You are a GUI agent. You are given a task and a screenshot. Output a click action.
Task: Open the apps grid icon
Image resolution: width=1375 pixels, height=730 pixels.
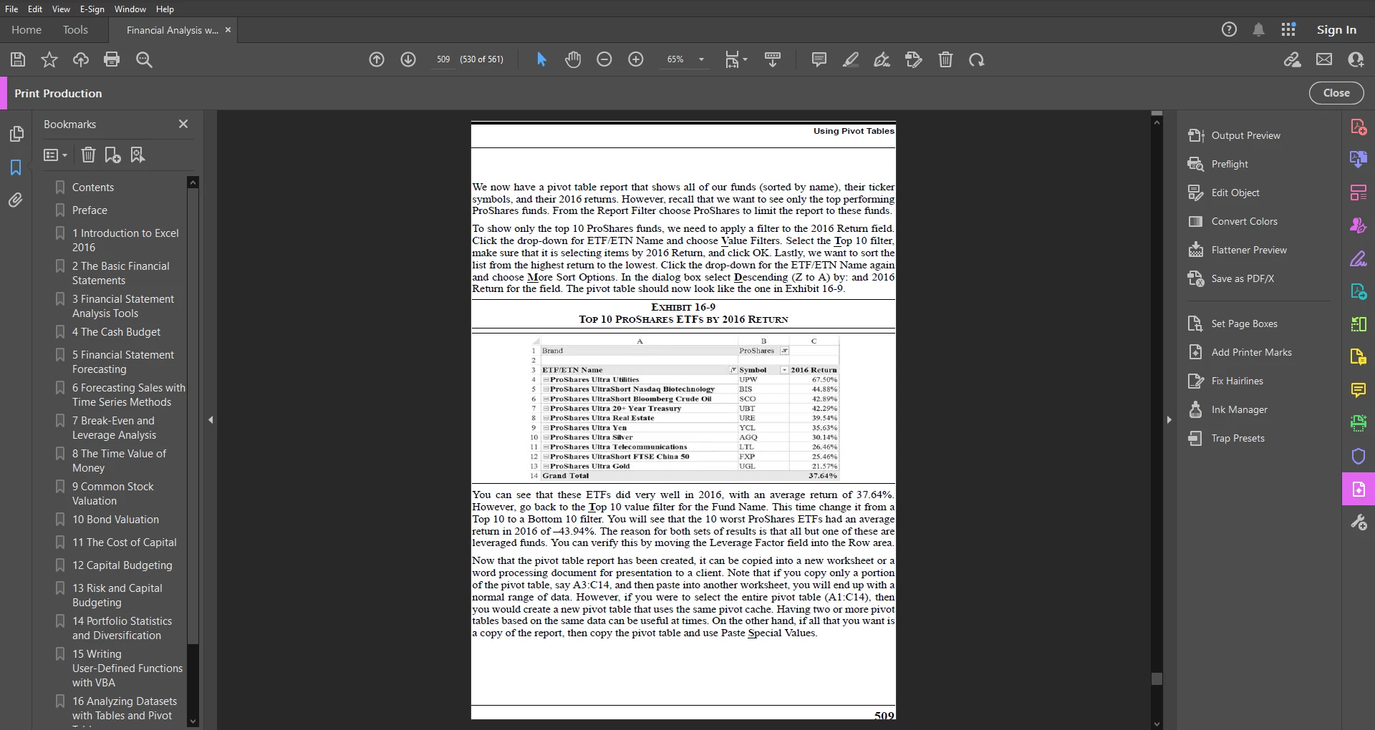tap(1288, 29)
